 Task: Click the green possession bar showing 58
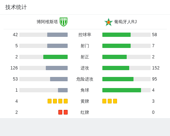[116, 35]
